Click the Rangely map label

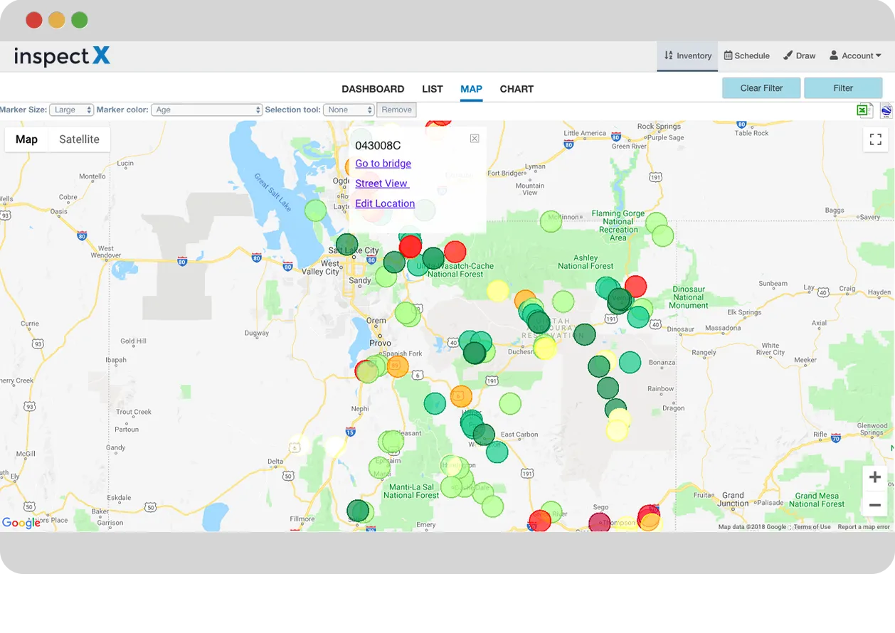click(704, 353)
